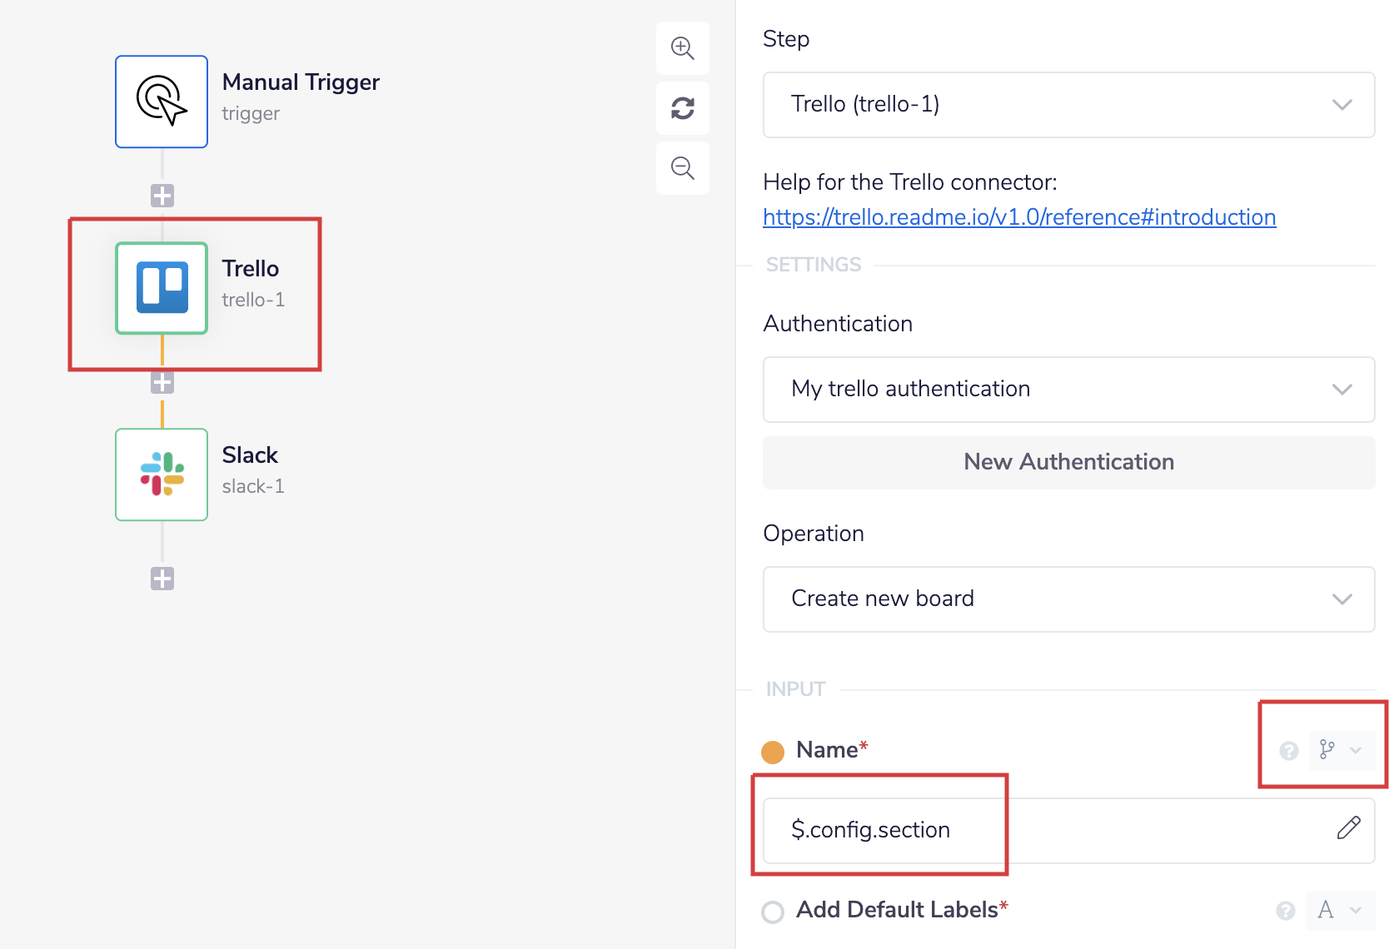This screenshot has width=1399, height=949.
Task: Click the New Authentication button
Action: [1068, 463]
